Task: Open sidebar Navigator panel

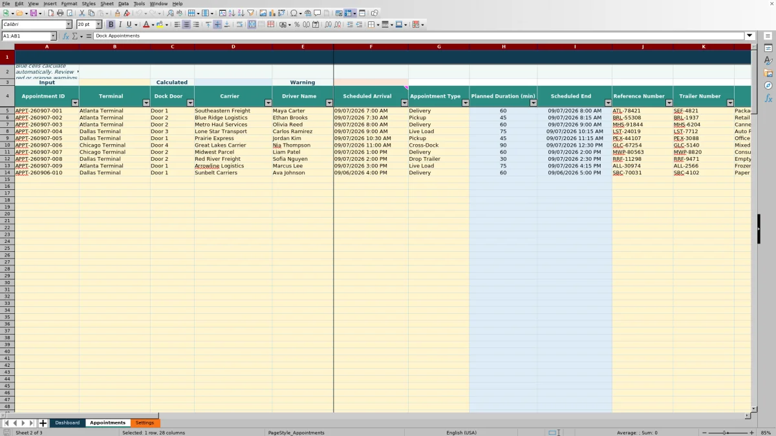Action: tap(768, 85)
